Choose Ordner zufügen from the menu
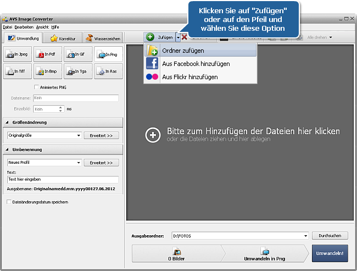 click(200, 51)
